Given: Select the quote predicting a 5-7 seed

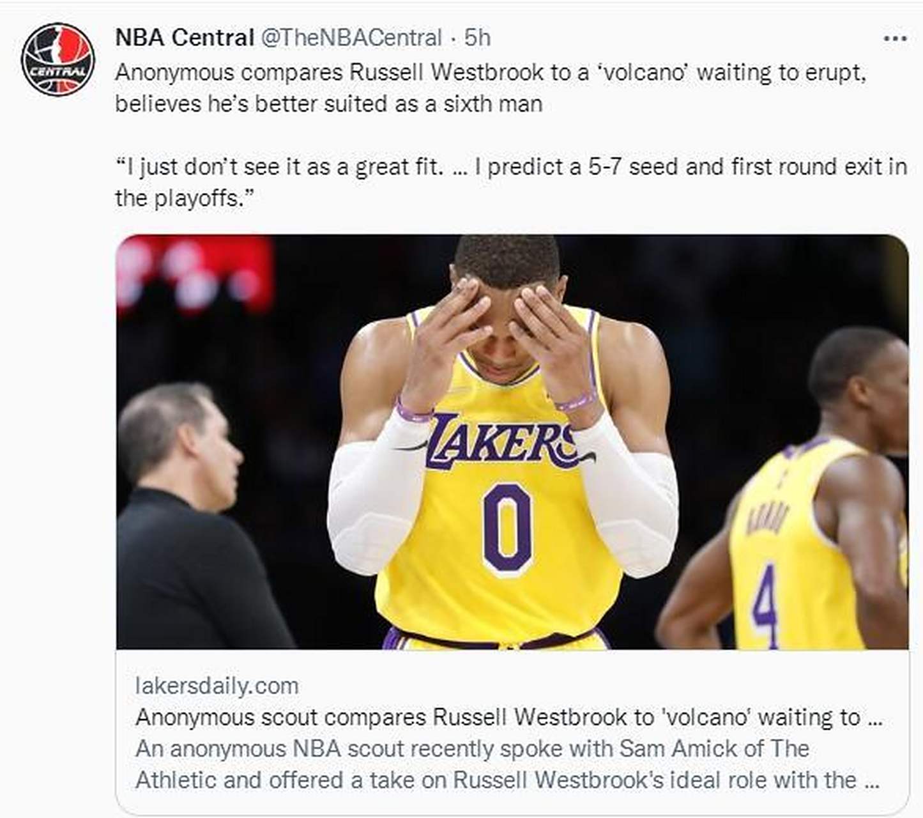Looking at the screenshot, I should 510,167.
